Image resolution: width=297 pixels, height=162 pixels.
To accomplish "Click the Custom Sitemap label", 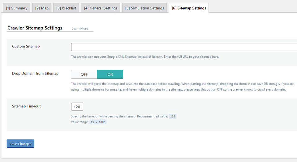I will [x=26, y=46].
